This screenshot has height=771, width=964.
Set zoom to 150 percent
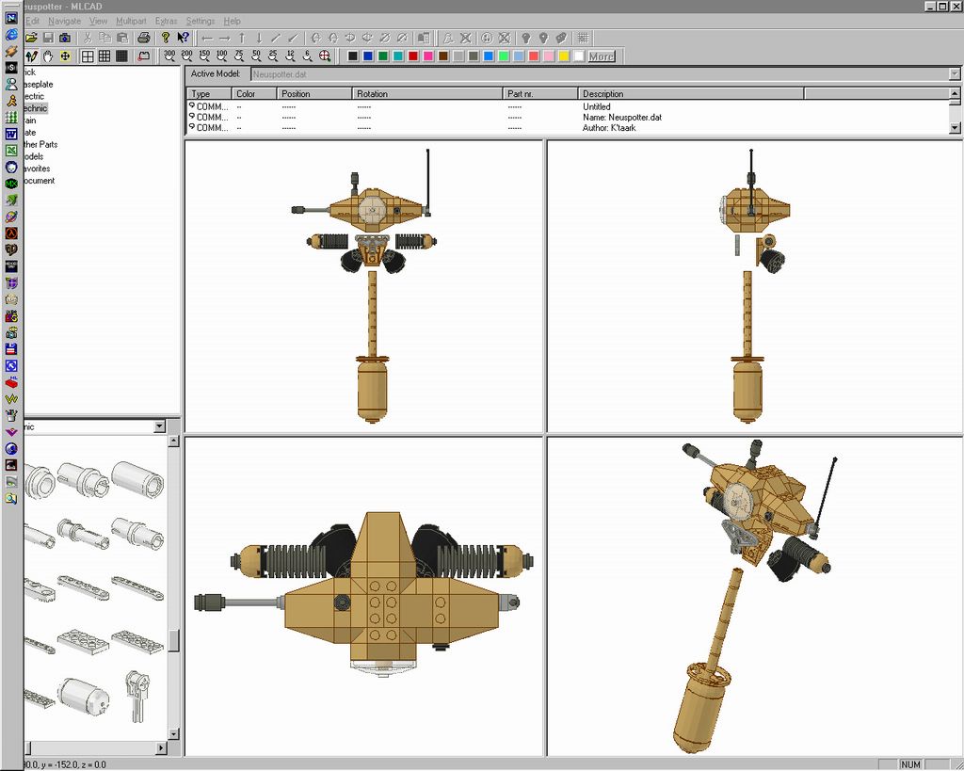204,56
